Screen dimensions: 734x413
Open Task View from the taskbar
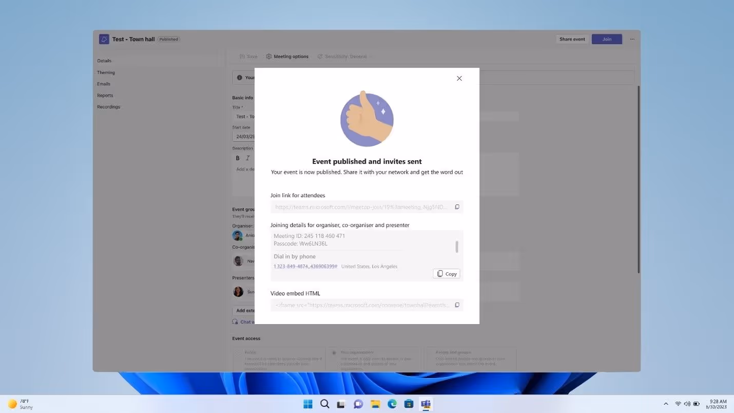[x=341, y=404]
